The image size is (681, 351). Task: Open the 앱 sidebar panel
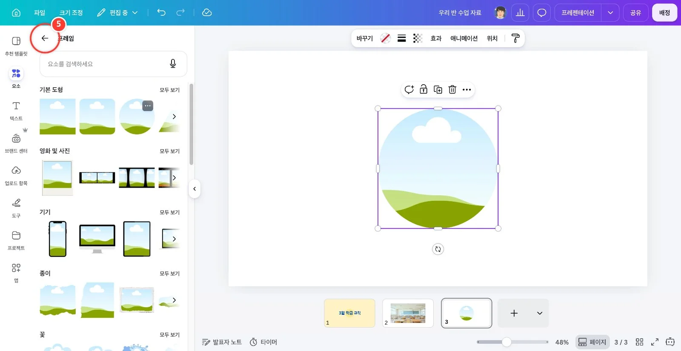[16, 273]
